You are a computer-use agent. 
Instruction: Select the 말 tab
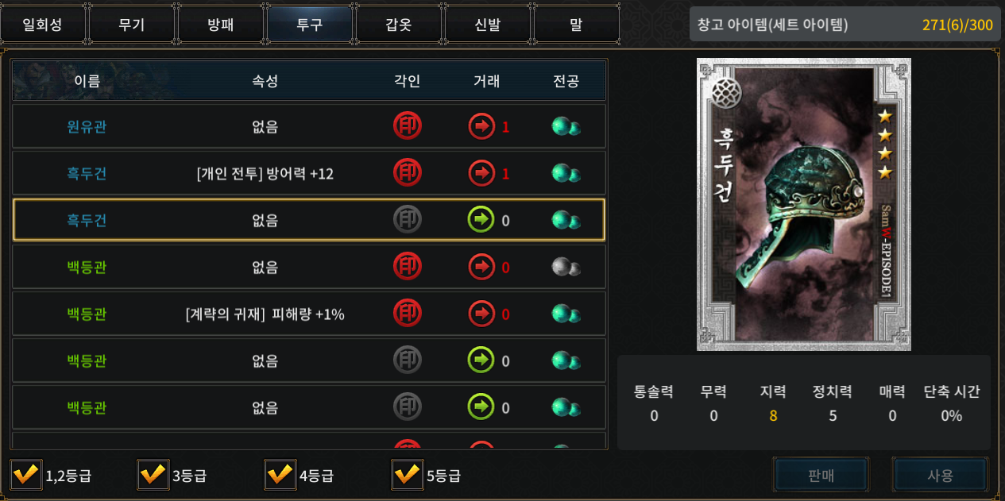[576, 25]
